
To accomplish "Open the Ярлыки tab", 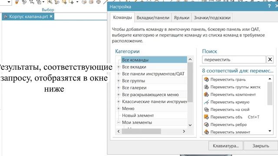I will tap(182, 18).
